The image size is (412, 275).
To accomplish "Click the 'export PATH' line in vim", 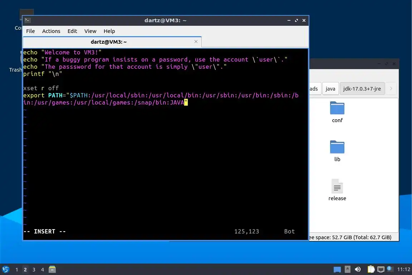I will [x=161, y=99].
